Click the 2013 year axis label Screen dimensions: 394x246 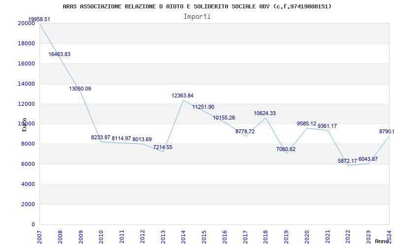(x=163, y=237)
